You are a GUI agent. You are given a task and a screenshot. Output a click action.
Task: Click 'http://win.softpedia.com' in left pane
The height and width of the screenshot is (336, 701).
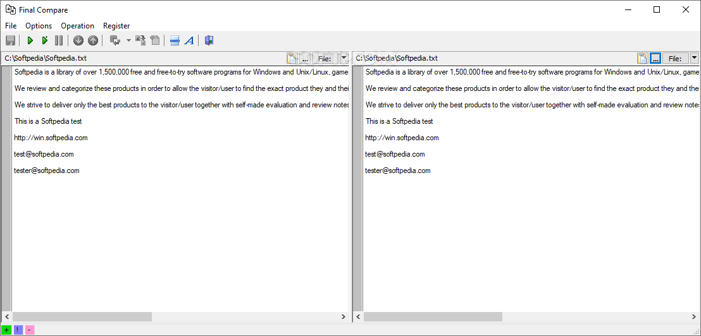pyautogui.click(x=51, y=138)
